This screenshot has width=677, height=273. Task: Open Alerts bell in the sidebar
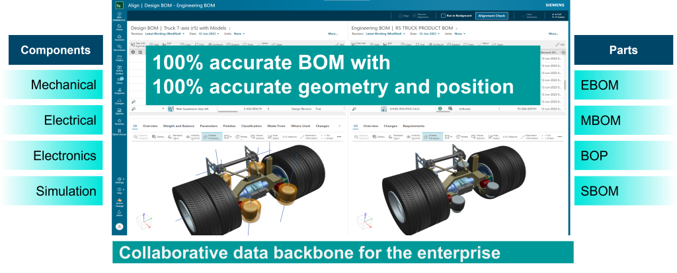[119, 213]
